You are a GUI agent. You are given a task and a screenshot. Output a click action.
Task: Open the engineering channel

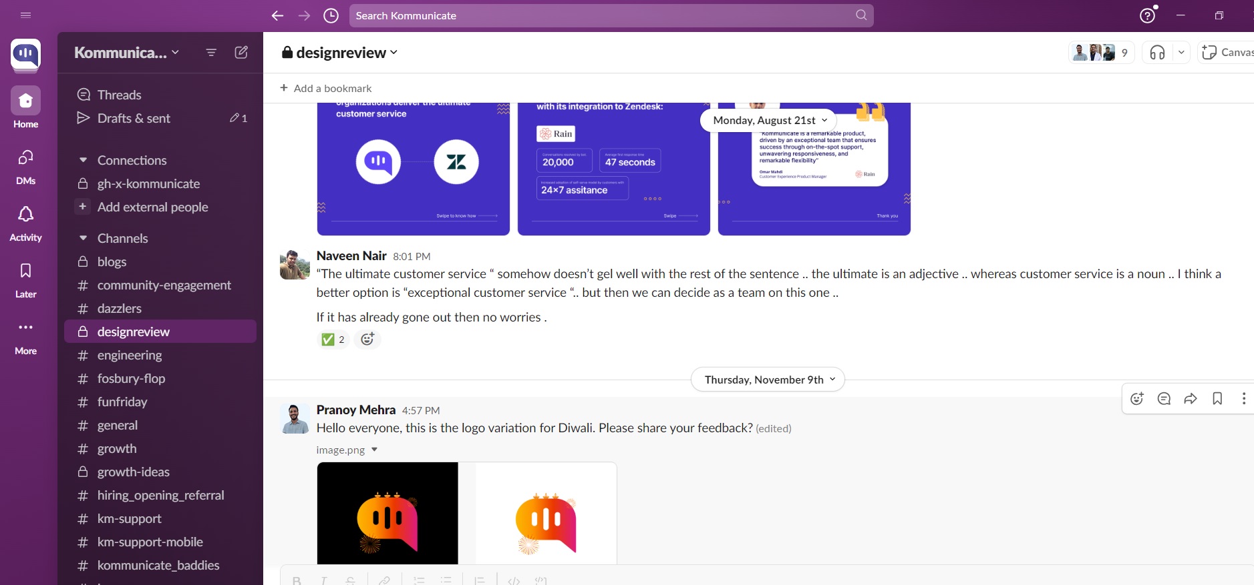pos(160,355)
